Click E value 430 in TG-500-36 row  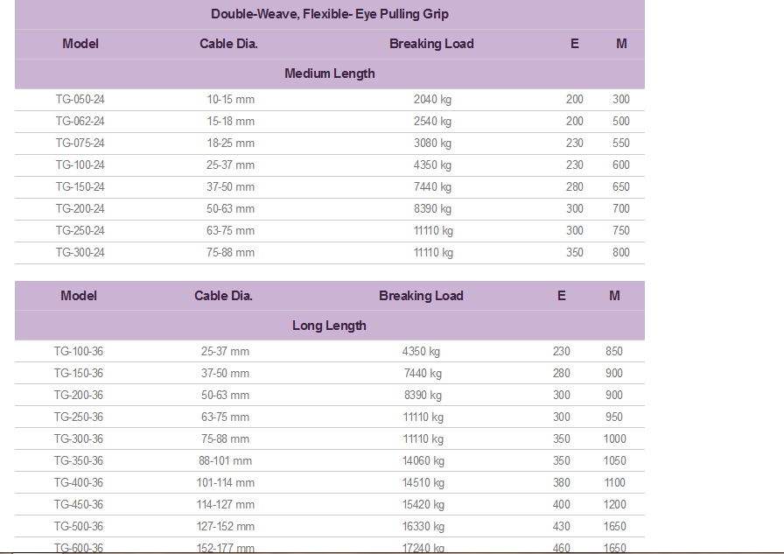pyautogui.click(x=562, y=527)
